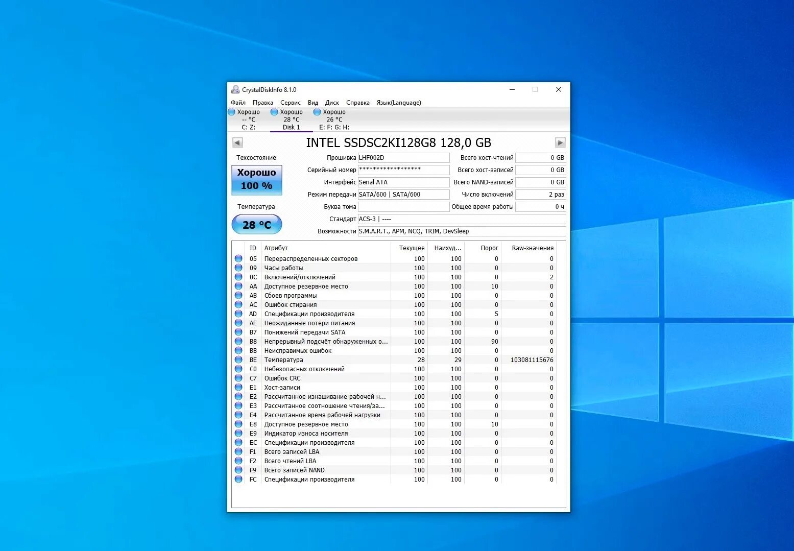This screenshot has height=551, width=794.
Task: Click the 28 °C temperature button
Action: click(257, 225)
